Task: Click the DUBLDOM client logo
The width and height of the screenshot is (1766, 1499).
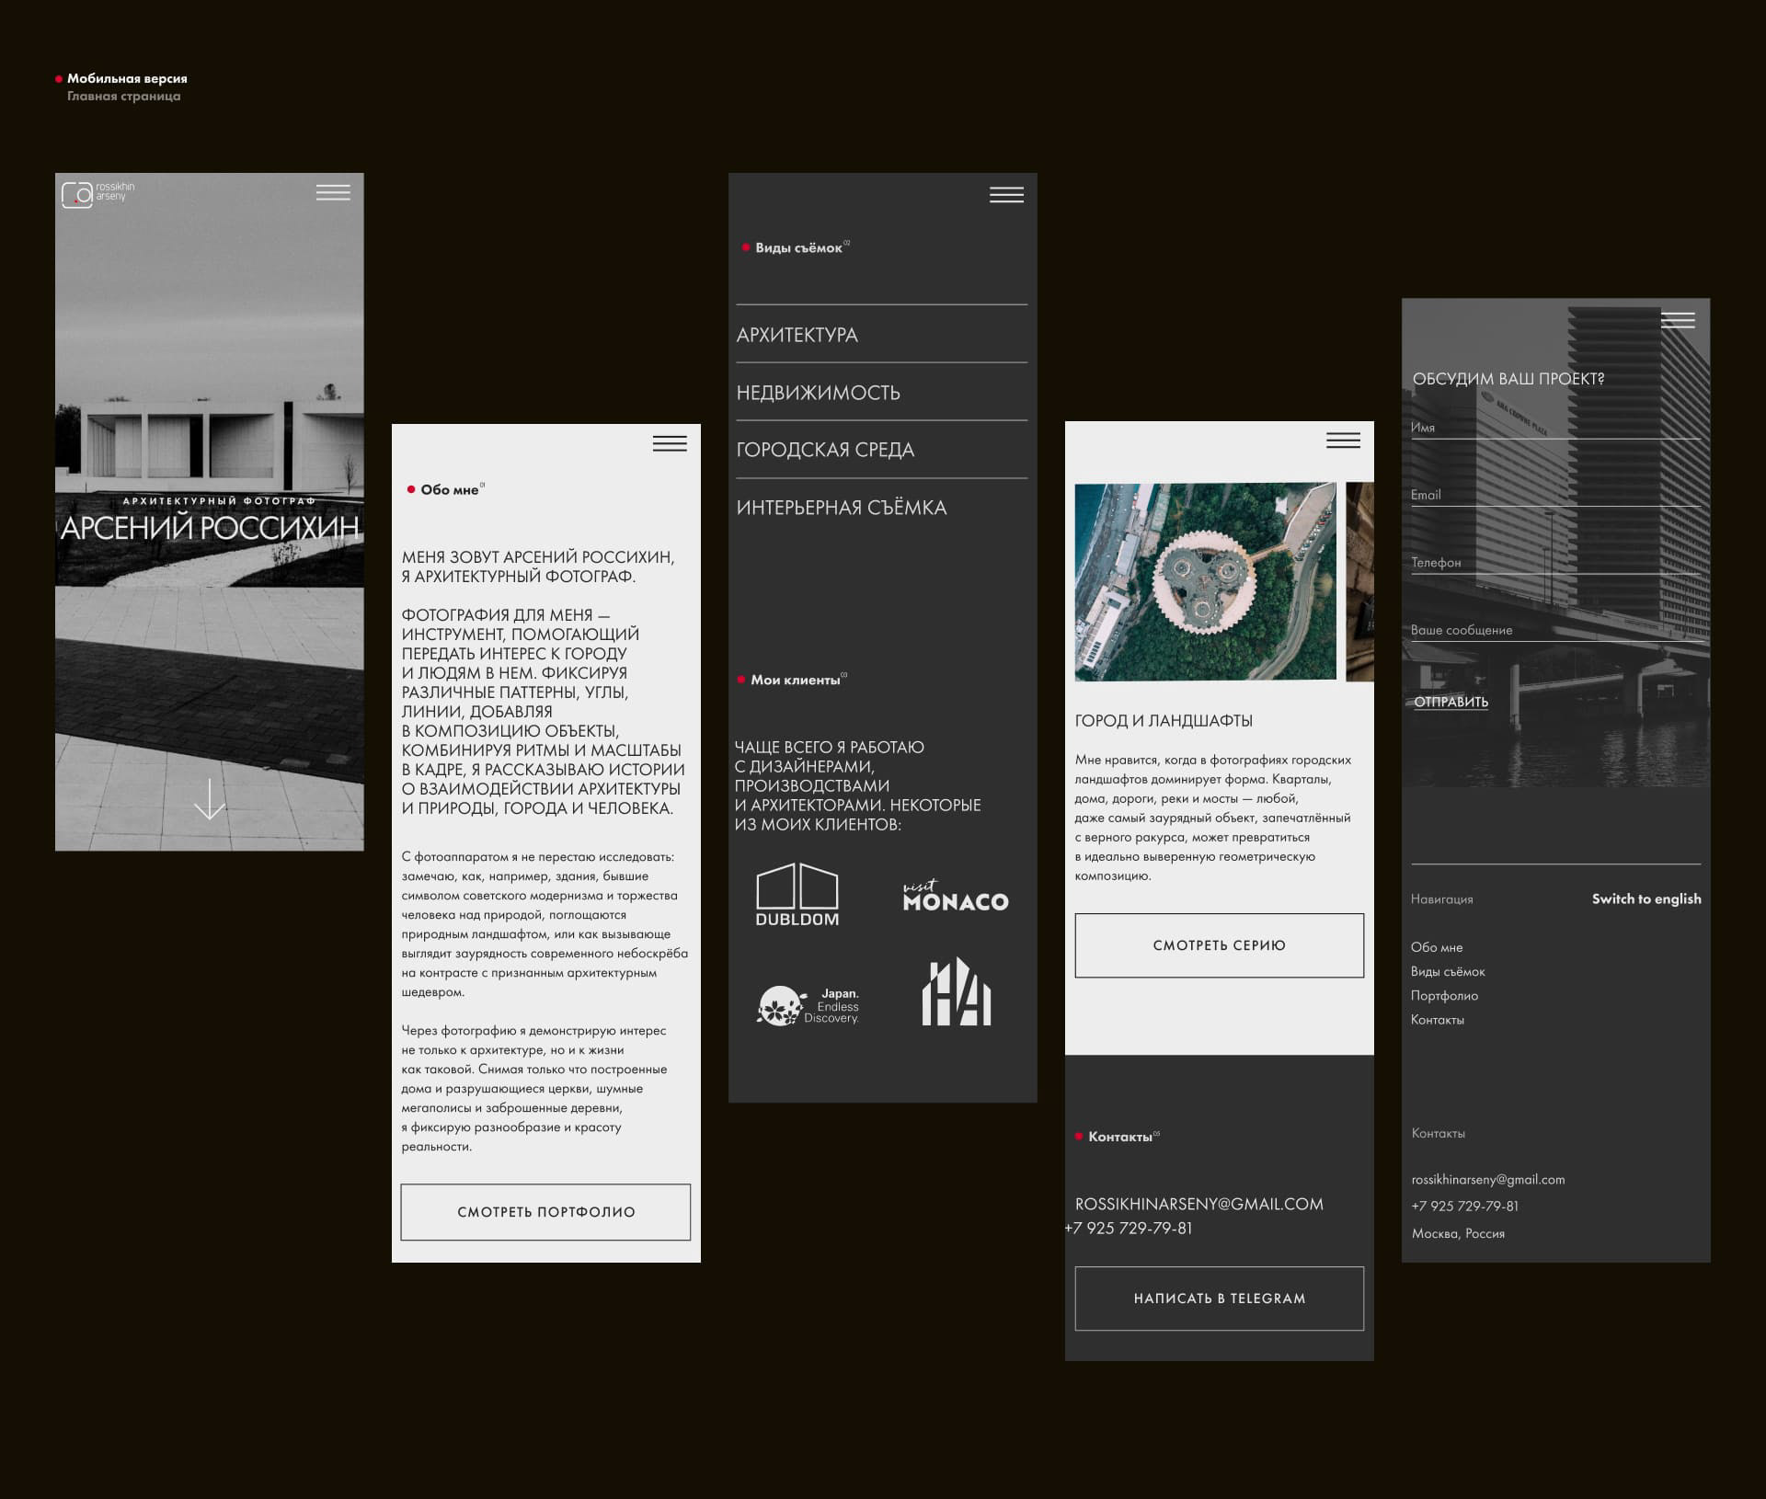Action: pyautogui.click(x=797, y=895)
